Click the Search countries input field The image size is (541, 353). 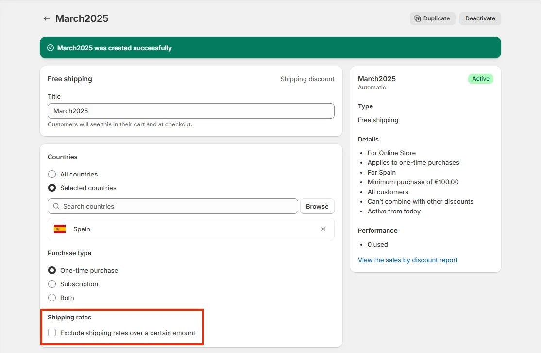pyautogui.click(x=172, y=206)
